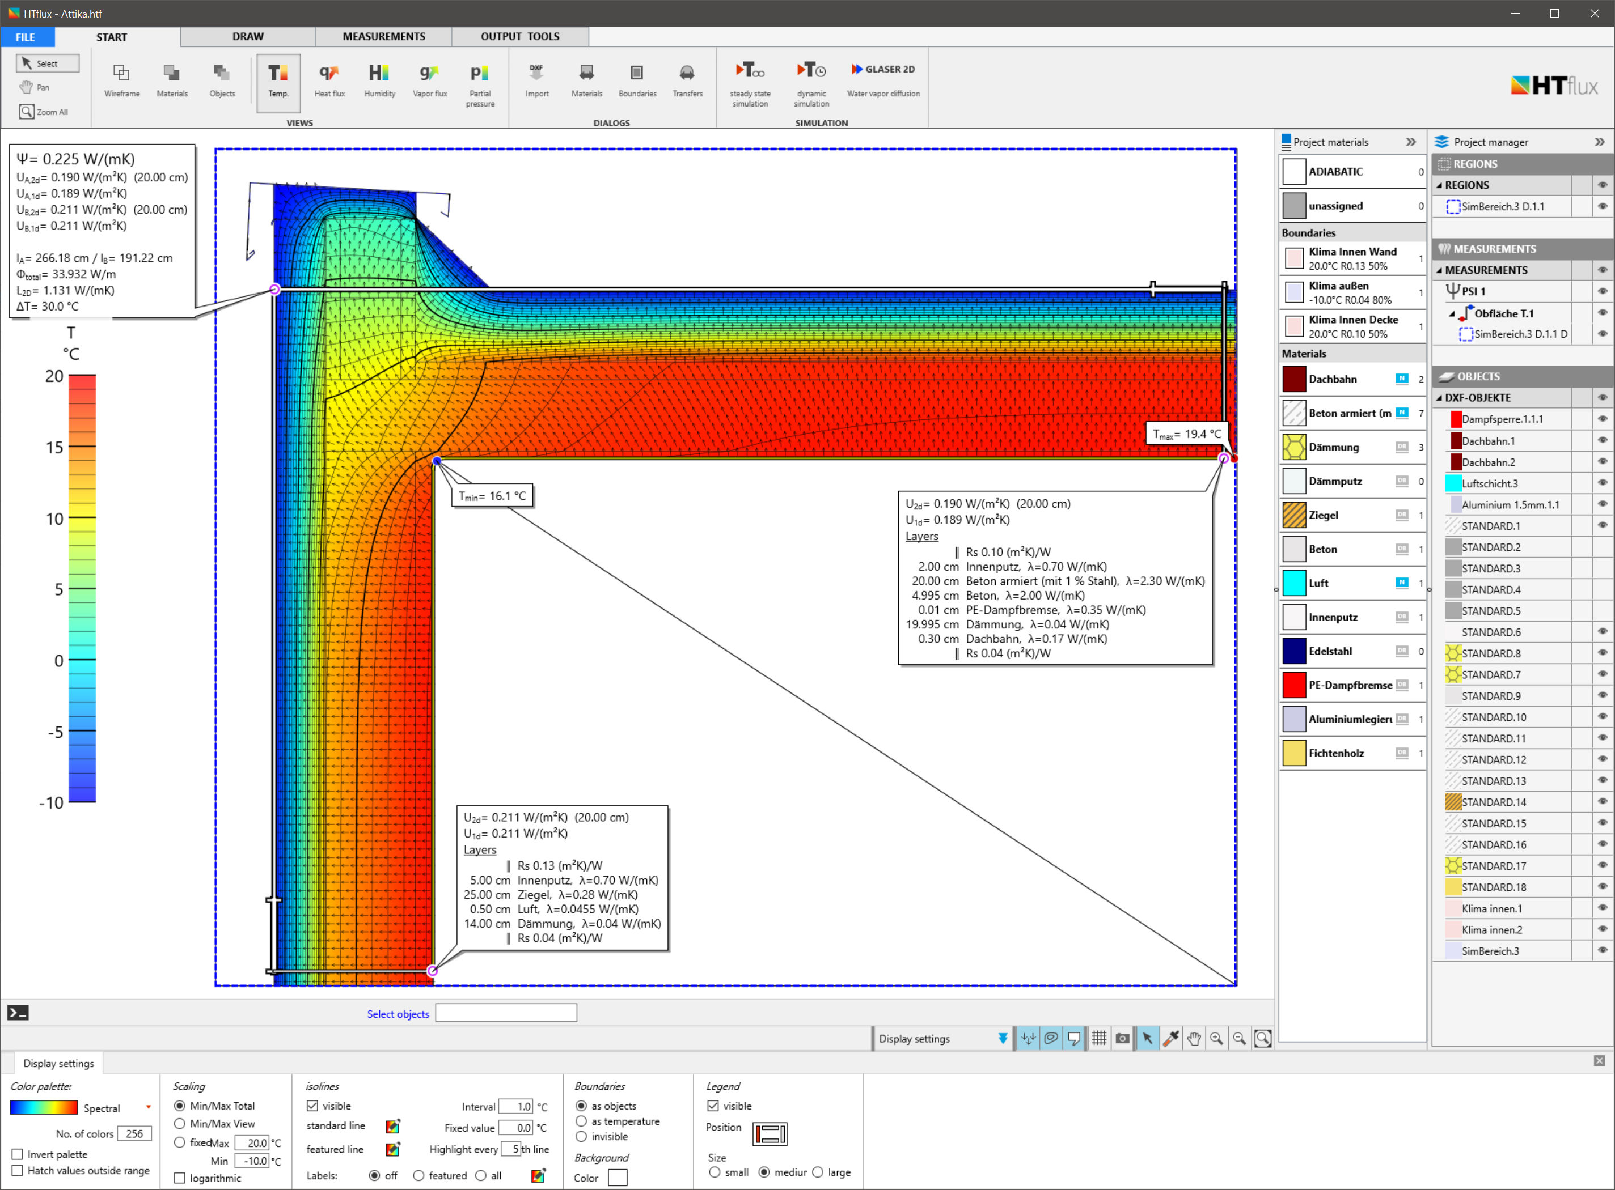Image resolution: width=1615 pixels, height=1190 pixels.
Task: Collapse the MEASUREMENTS tree node
Action: click(1439, 270)
